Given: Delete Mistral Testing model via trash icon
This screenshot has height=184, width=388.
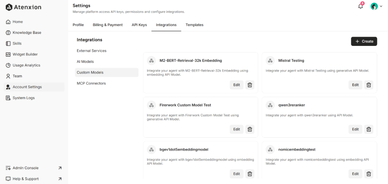Looking at the screenshot, I should tap(369, 85).
